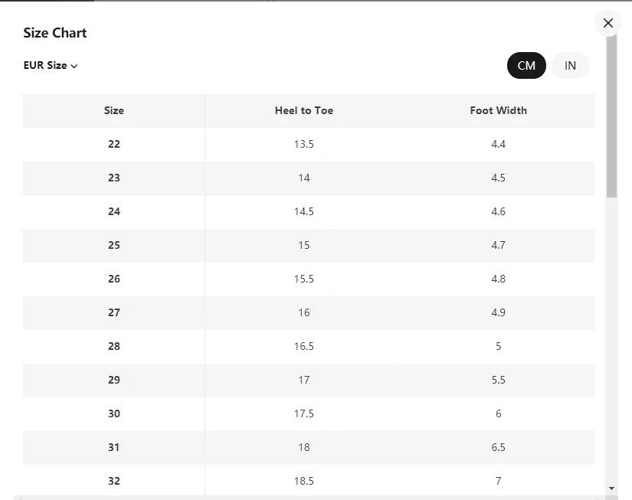Select size 28 in the chart
This screenshot has width=632, height=500.
tap(113, 346)
